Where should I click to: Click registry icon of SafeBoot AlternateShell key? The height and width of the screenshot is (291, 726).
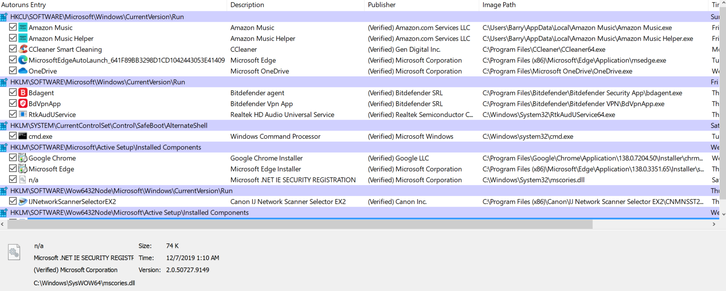(4, 125)
